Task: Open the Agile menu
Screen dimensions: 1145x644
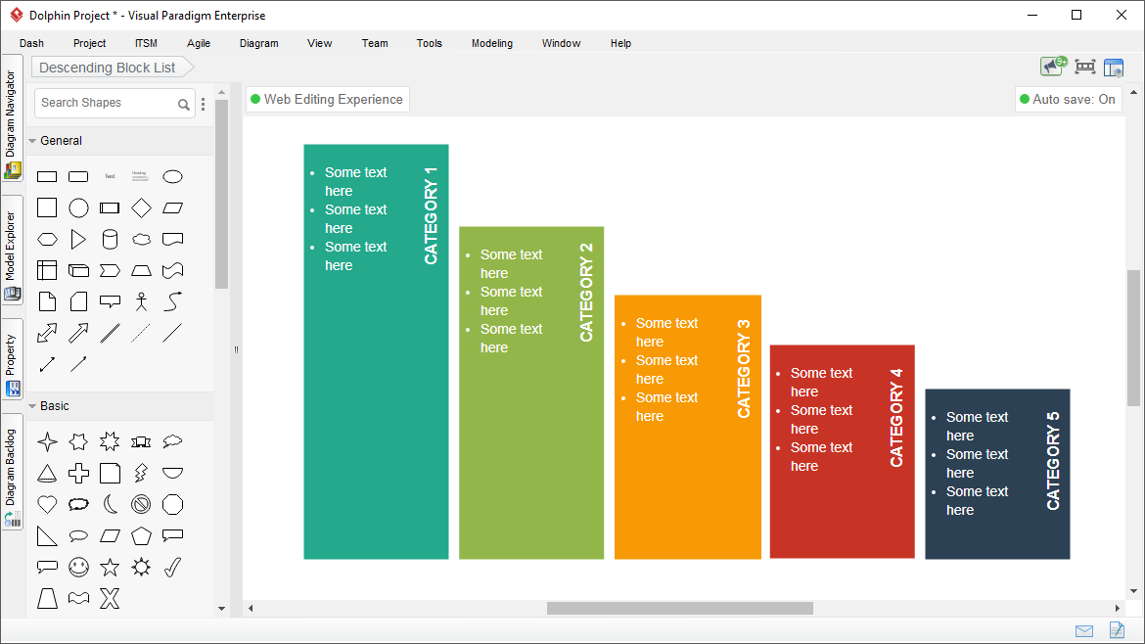Action: pyautogui.click(x=199, y=43)
